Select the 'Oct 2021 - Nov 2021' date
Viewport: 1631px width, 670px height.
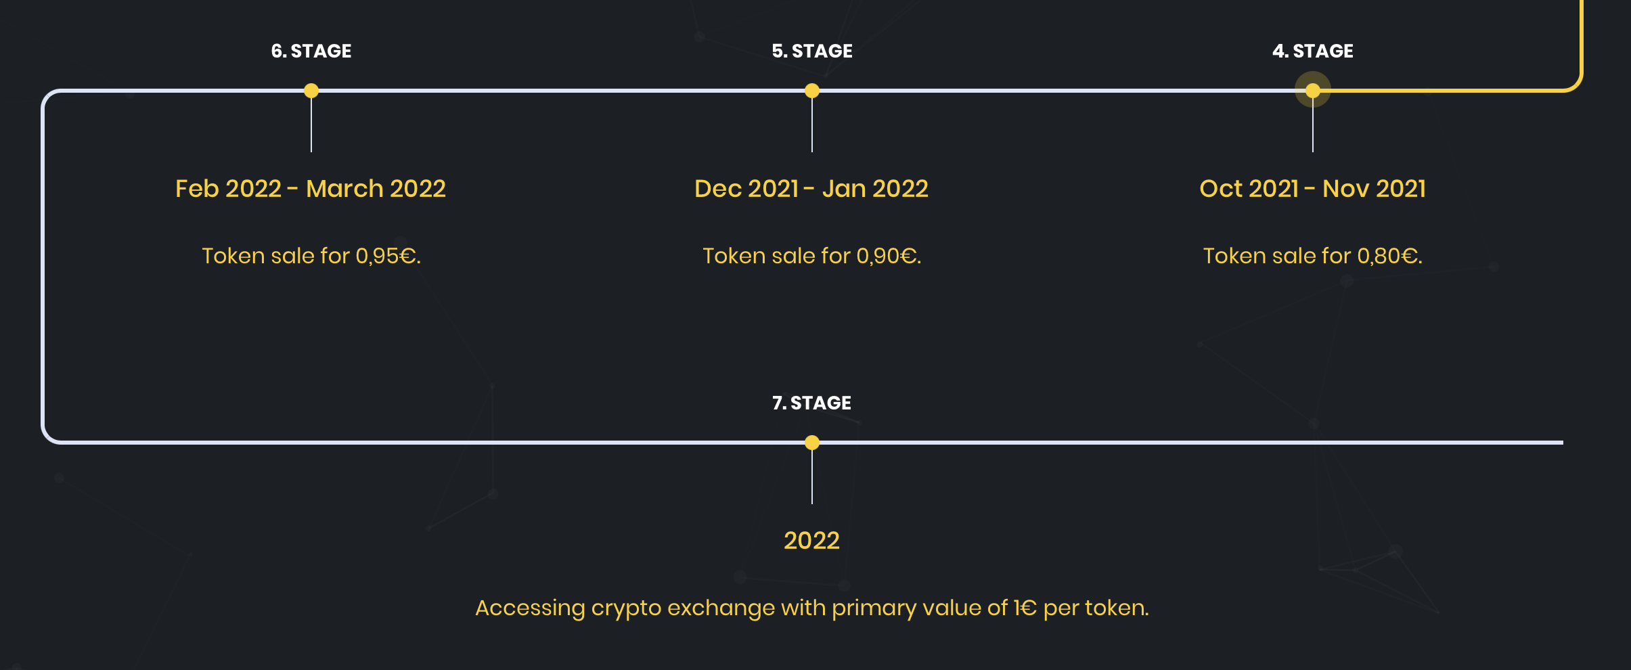[x=1313, y=189]
